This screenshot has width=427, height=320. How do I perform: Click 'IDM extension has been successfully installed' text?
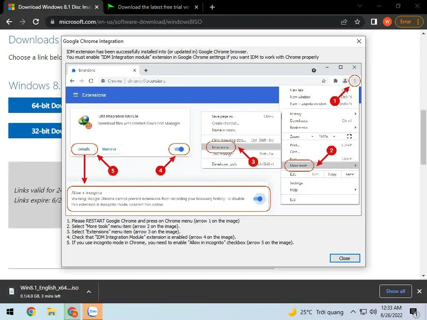[157, 52]
